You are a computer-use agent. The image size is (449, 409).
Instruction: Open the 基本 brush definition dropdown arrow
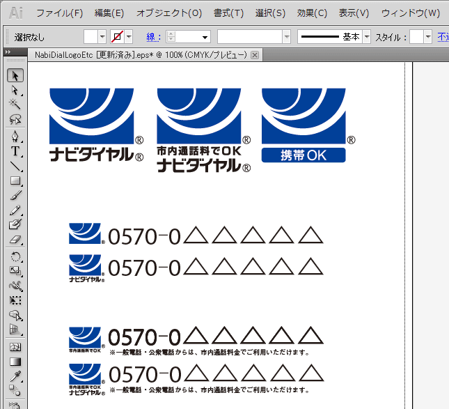(x=367, y=37)
